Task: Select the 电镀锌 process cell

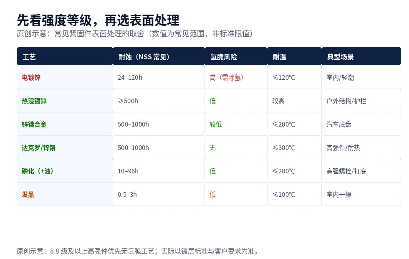Action: tap(65, 77)
